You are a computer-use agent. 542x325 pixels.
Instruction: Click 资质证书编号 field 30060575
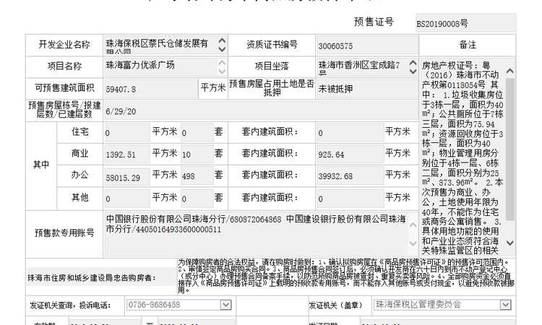point(367,45)
